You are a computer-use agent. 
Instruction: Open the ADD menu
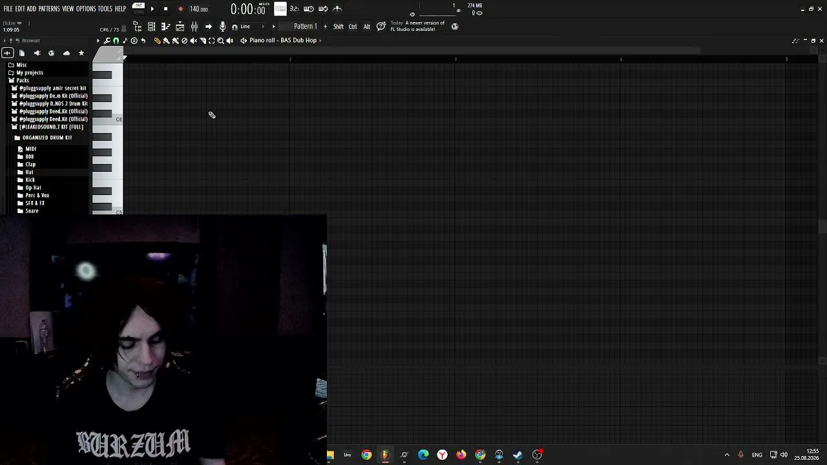[31, 9]
